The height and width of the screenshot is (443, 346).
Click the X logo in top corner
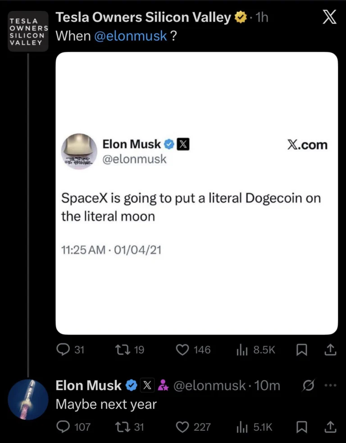click(x=329, y=18)
